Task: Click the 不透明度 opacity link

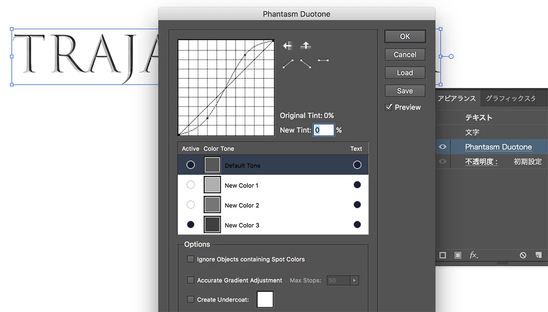Action: 481,161
